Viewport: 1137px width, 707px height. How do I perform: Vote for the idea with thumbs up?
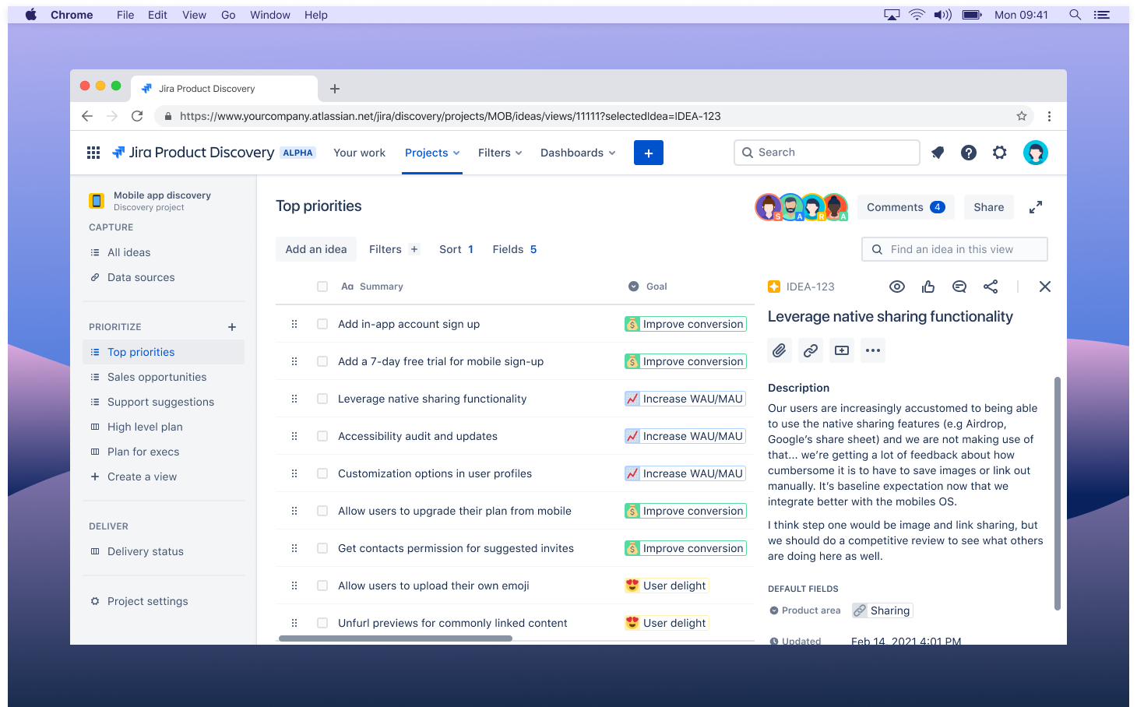tap(928, 287)
